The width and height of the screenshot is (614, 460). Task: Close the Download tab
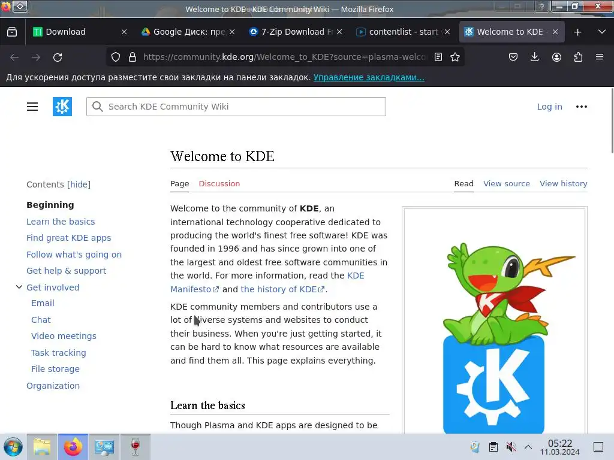tap(124, 32)
